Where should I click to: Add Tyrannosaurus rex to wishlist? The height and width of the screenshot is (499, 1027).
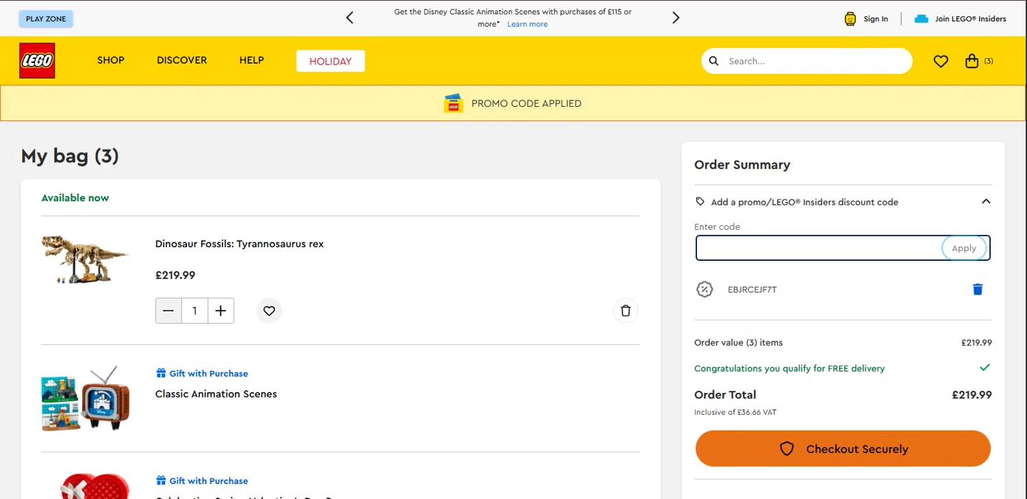269,311
